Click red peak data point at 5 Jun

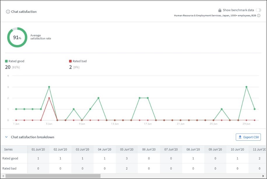click(49, 98)
